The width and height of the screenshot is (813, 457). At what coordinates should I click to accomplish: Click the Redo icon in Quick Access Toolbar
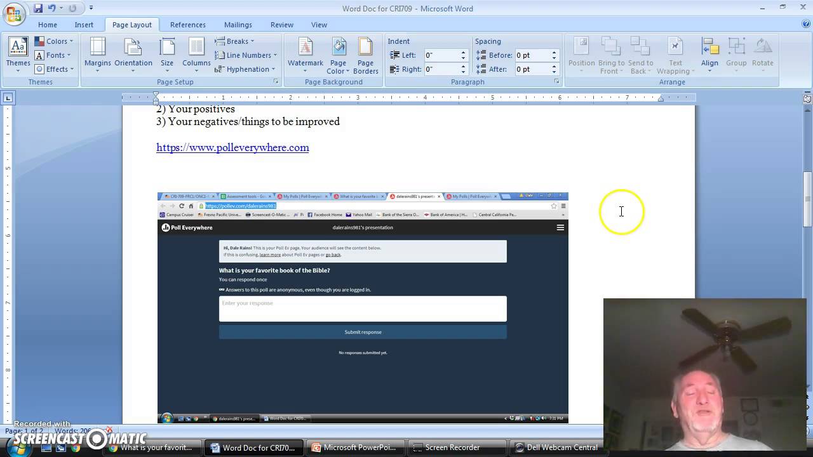pos(72,8)
